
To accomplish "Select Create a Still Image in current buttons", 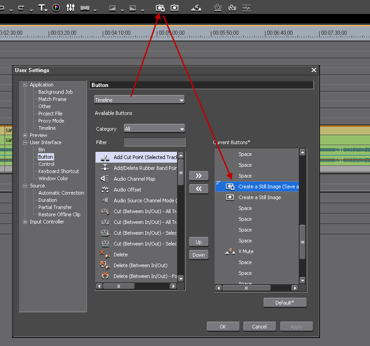I will tap(260, 197).
